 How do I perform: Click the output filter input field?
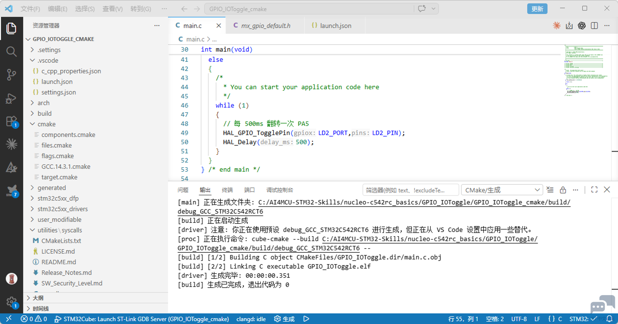(x=410, y=190)
